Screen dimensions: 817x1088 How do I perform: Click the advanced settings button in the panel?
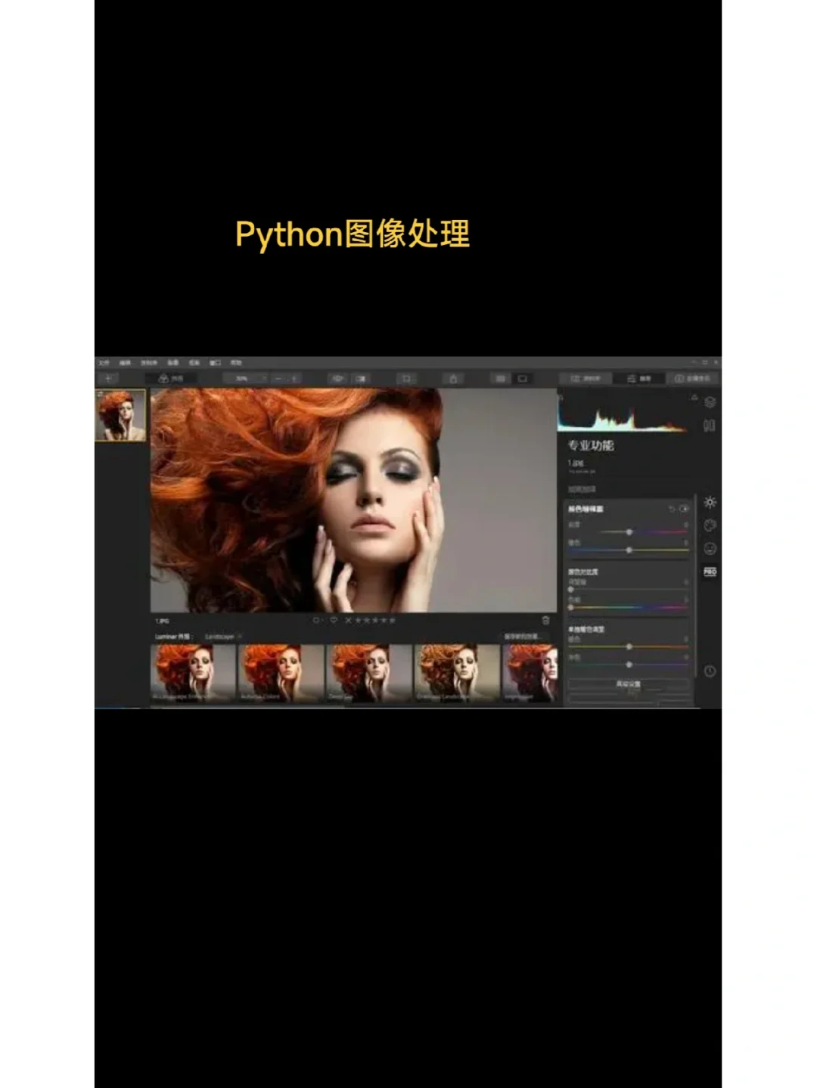click(x=628, y=683)
